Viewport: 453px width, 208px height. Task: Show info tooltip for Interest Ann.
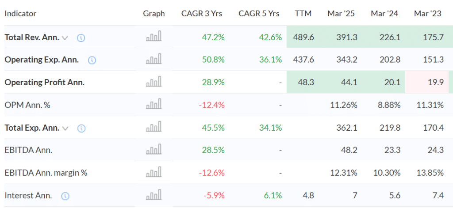click(x=65, y=196)
